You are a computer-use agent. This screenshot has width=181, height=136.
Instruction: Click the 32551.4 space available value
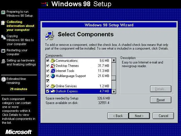pyautogui.click(x=104, y=103)
